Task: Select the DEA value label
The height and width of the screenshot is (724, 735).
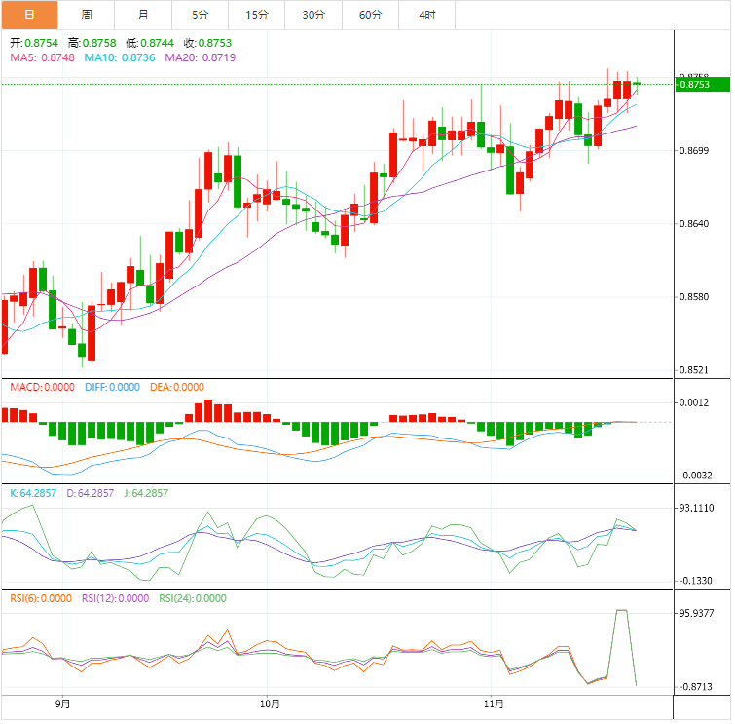Action: [x=177, y=387]
